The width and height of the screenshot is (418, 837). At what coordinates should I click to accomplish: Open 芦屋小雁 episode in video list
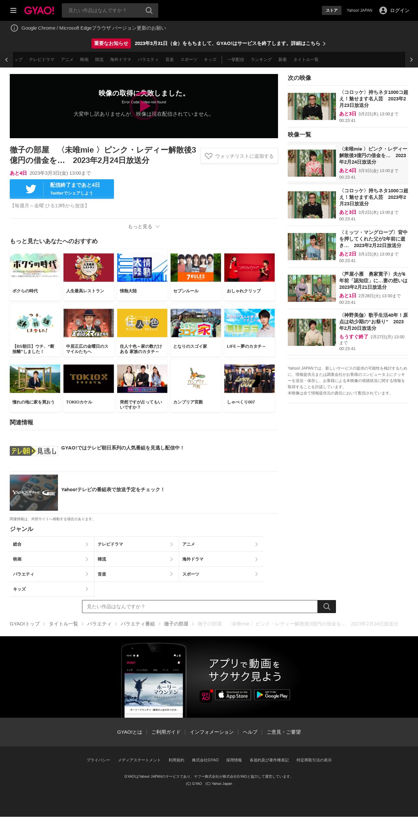[348, 288]
